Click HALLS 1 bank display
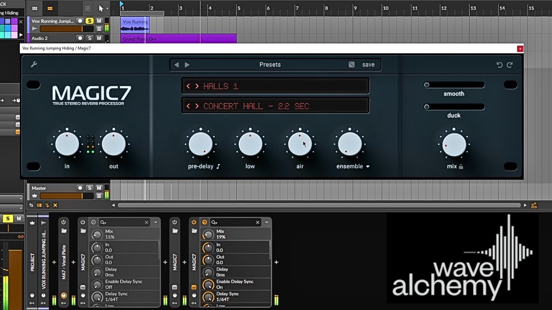The width and height of the screenshot is (552, 310). (220, 86)
